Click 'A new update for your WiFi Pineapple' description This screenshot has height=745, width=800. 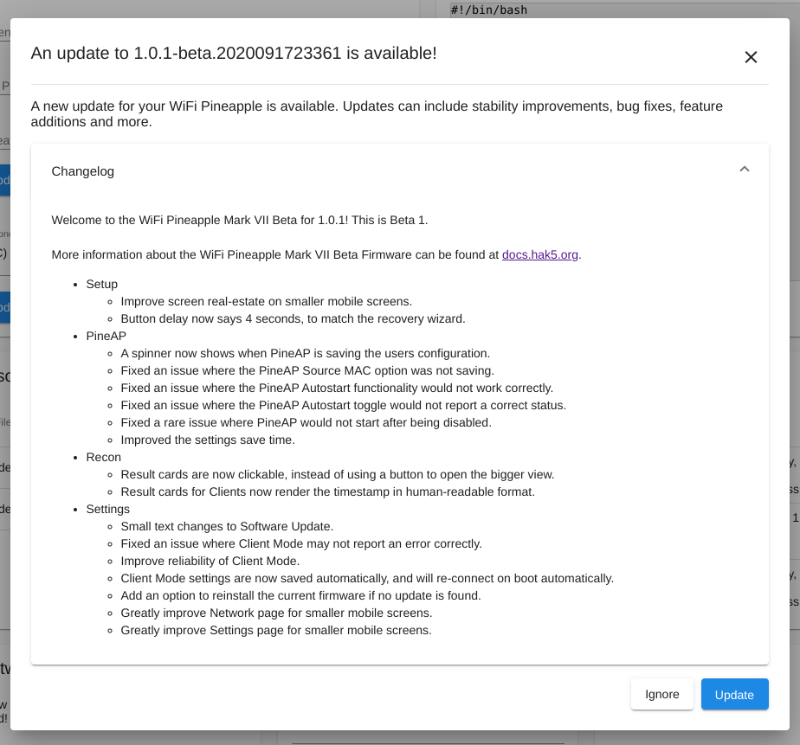(x=377, y=113)
